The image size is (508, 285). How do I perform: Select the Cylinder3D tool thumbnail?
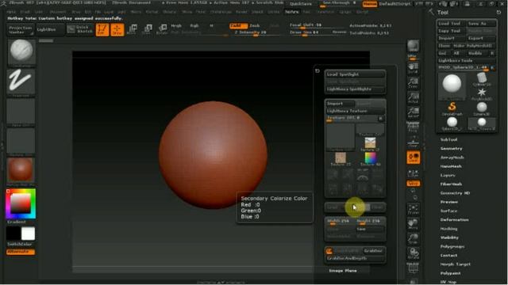click(x=482, y=79)
